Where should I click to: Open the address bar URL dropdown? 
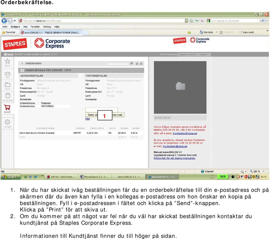[x=186, y=21]
